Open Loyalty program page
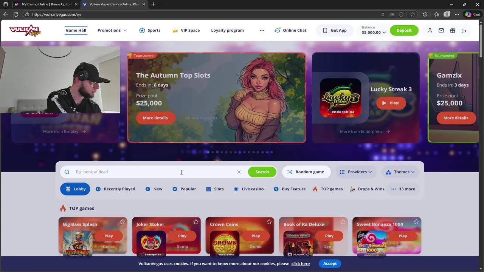 click(227, 30)
